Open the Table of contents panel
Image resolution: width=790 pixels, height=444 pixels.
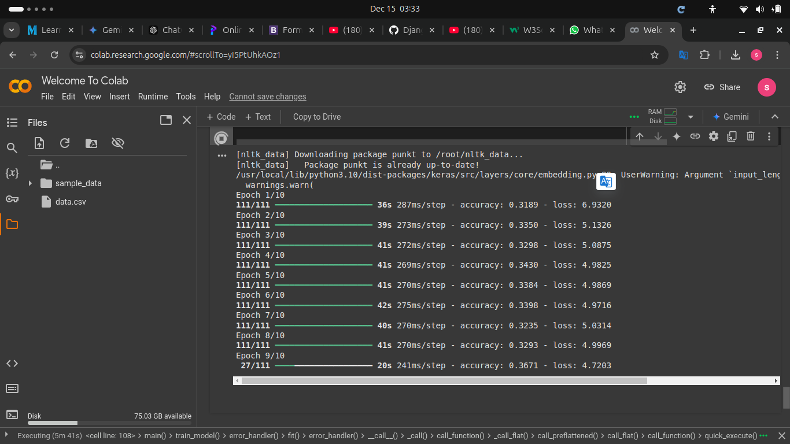(x=12, y=123)
